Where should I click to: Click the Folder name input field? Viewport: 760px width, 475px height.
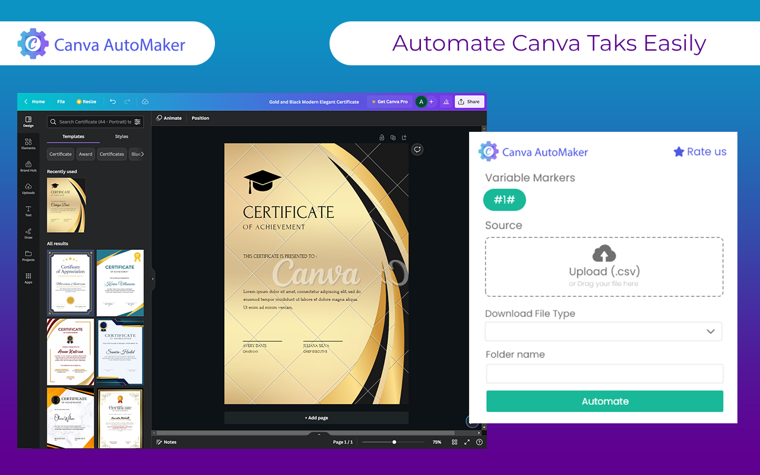pyautogui.click(x=604, y=373)
